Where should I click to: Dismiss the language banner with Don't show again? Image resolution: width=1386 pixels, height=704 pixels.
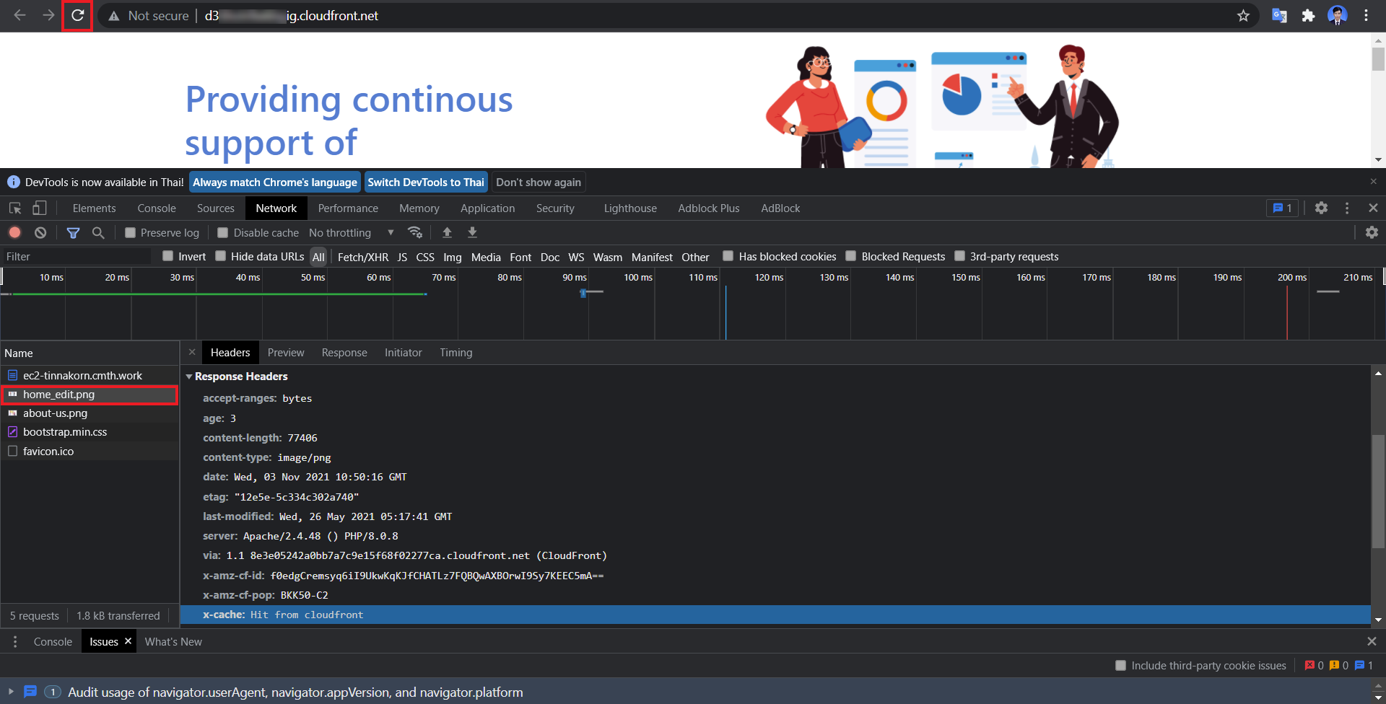[539, 182]
